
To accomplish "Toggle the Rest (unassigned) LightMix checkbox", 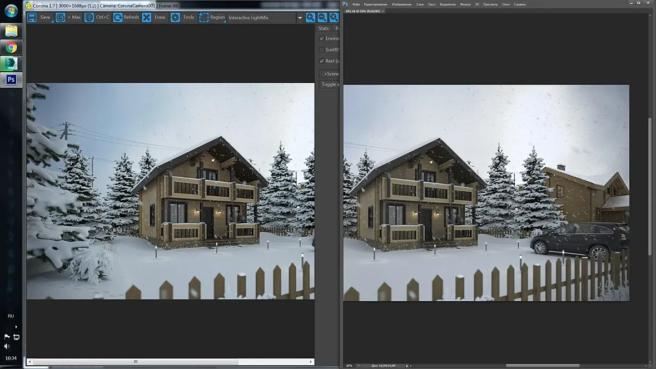I will [x=322, y=61].
